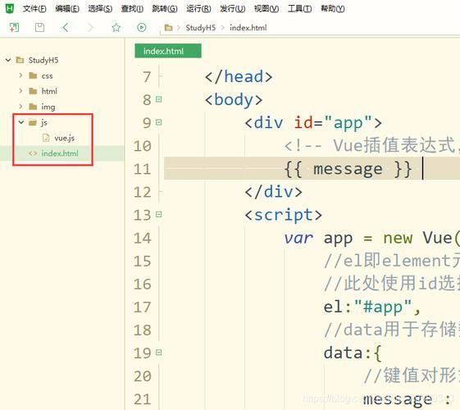Image resolution: width=460 pixels, height=410 pixels.
Task: Click the <script> tag text
Action: (x=284, y=215)
